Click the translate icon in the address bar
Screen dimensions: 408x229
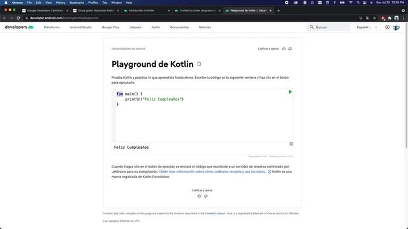click(367, 18)
